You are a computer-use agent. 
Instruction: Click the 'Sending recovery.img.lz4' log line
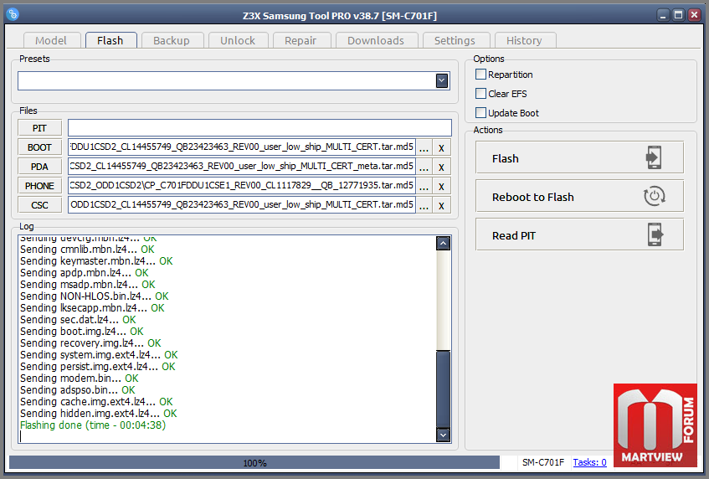coord(90,343)
